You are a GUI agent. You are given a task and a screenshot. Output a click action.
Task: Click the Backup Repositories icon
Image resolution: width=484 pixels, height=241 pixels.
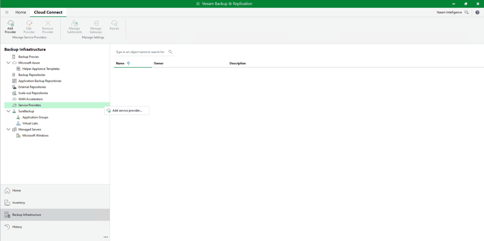[14, 75]
